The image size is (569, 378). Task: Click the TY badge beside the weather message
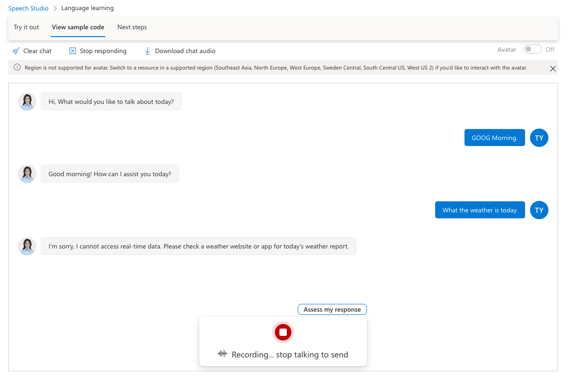(539, 210)
